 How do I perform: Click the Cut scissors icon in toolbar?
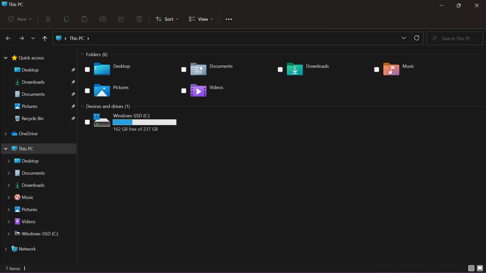pos(48,19)
